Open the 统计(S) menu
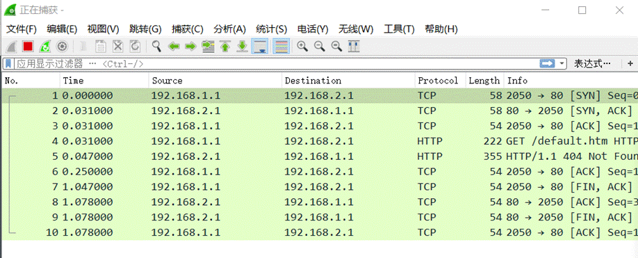This screenshot has height=258, width=638. click(x=272, y=29)
